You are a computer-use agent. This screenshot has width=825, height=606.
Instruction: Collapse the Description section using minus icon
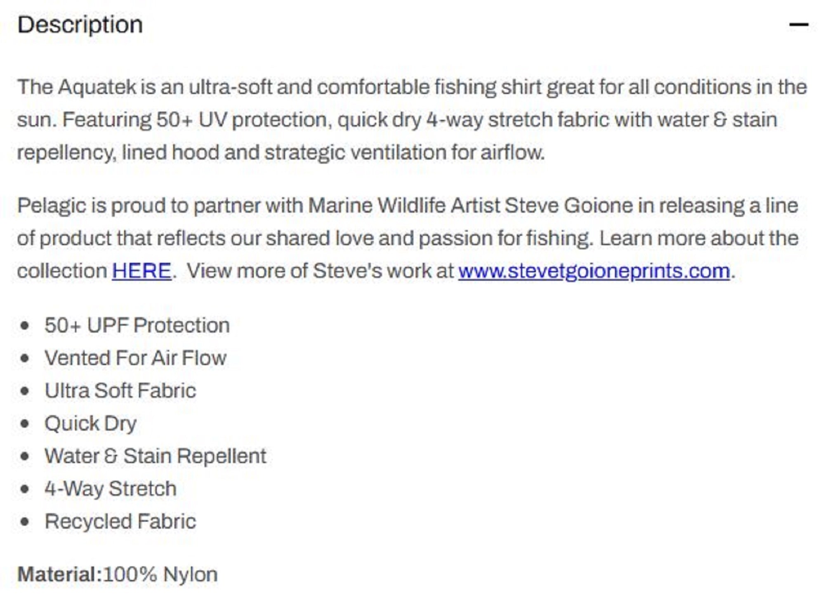[799, 25]
